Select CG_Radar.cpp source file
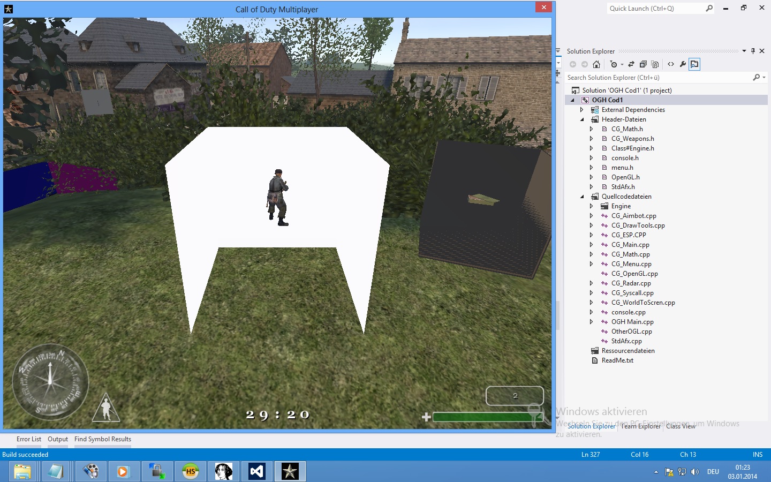The height and width of the screenshot is (482, 771). (x=631, y=283)
